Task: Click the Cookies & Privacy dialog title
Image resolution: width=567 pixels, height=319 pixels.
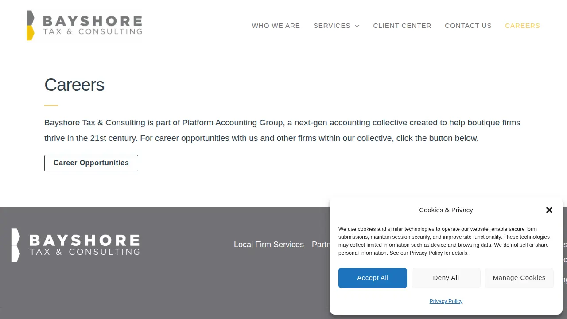Action: pyautogui.click(x=446, y=210)
